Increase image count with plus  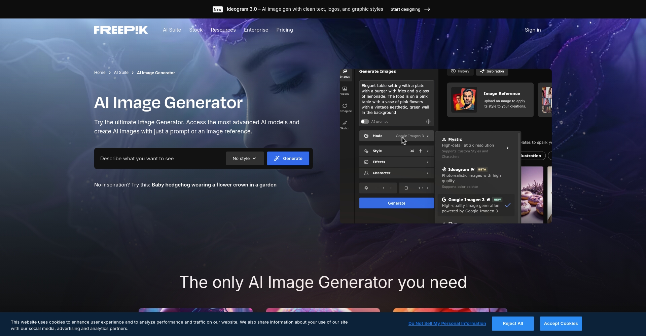tap(391, 188)
